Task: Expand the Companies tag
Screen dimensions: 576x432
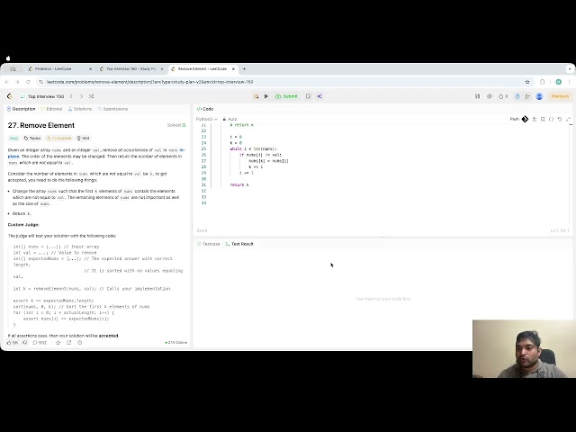Action: [x=58, y=138]
